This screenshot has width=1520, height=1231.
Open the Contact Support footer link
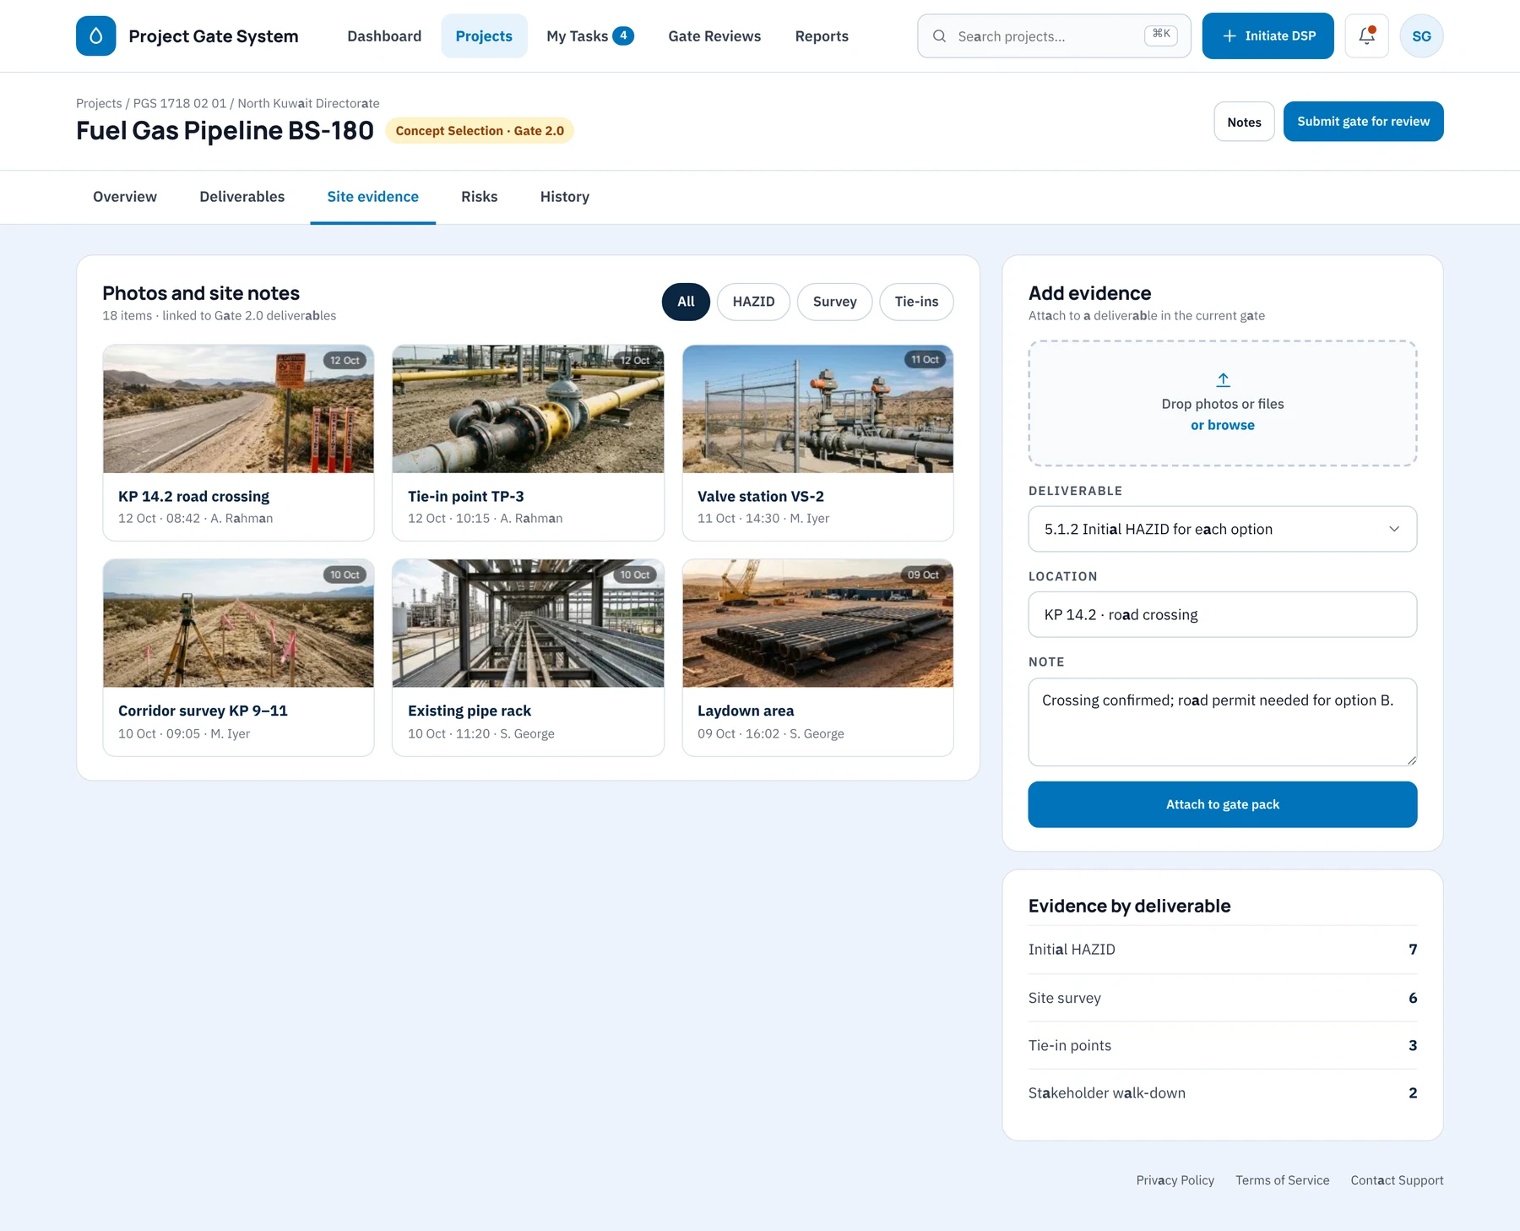[x=1397, y=1180]
